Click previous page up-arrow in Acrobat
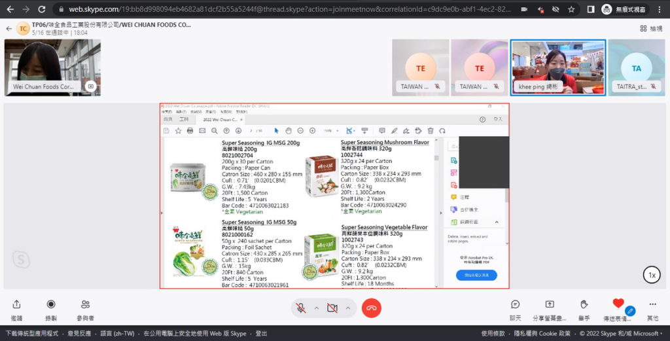The width and height of the screenshot is (670, 341). tap(226, 131)
